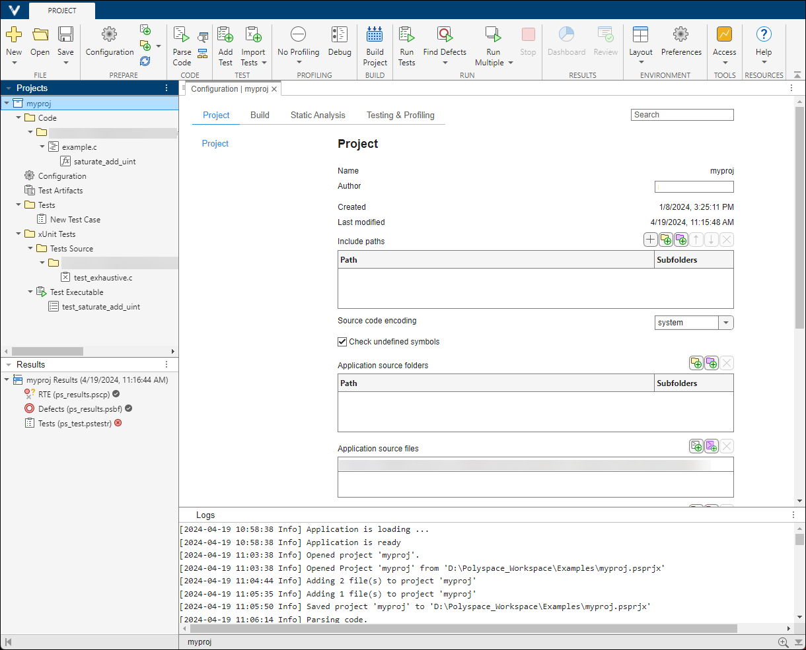Open Tests (ps_test.pstestr) result
Viewport: 806px width, 650px height.
coord(74,423)
